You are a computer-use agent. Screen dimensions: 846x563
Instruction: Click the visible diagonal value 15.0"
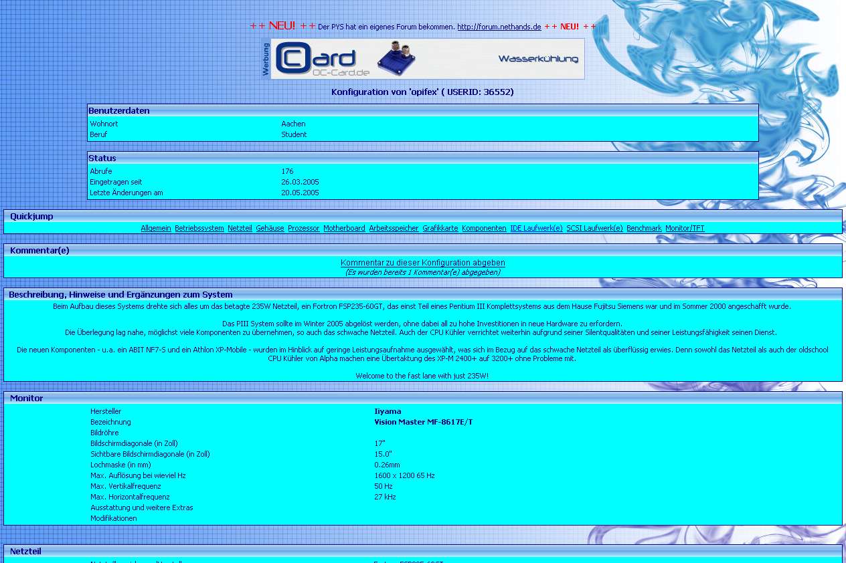pyautogui.click(x=383, y=454)
